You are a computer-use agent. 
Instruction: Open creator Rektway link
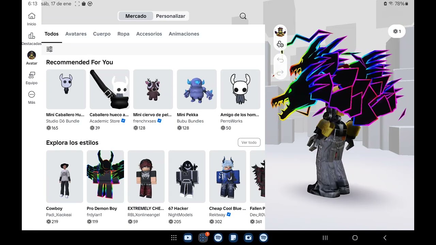[217, 215]
